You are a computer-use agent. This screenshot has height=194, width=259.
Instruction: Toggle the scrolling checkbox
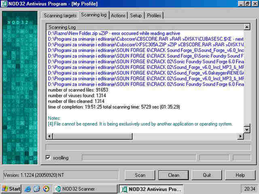(48, 158)
